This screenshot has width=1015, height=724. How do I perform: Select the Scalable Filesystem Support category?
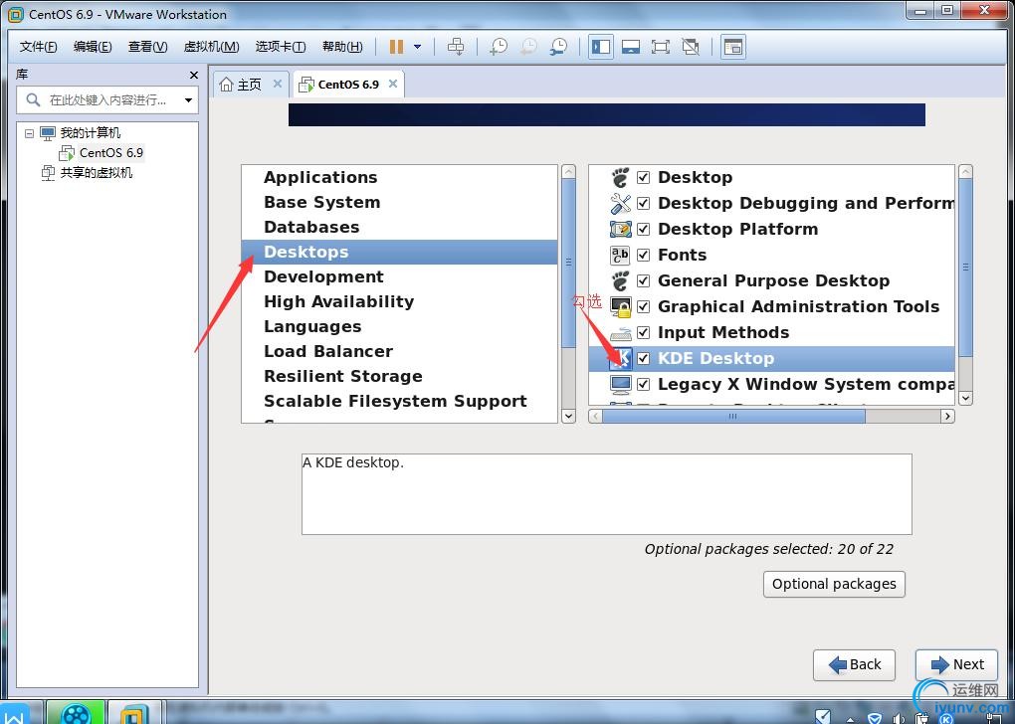[399, 401]
